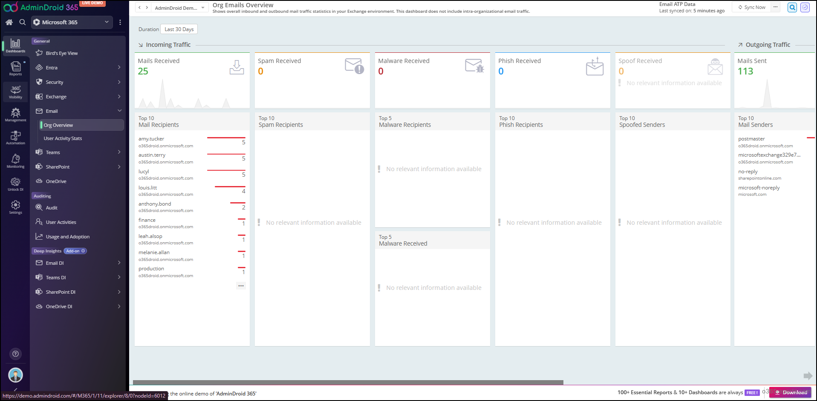Open the Monitoring sidebar icon
The image size is (817, 401).
[15, 161]
